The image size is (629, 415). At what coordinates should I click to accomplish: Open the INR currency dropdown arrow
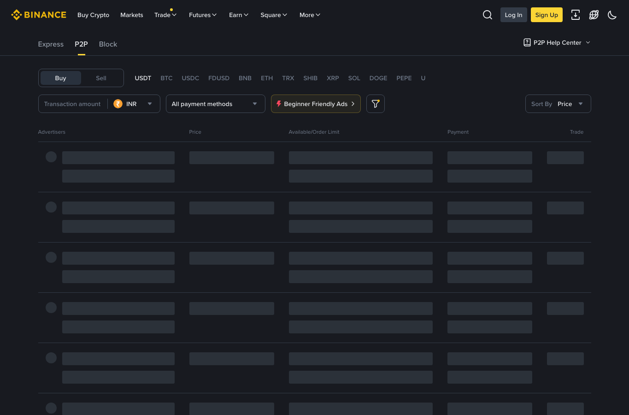[150, 104]
